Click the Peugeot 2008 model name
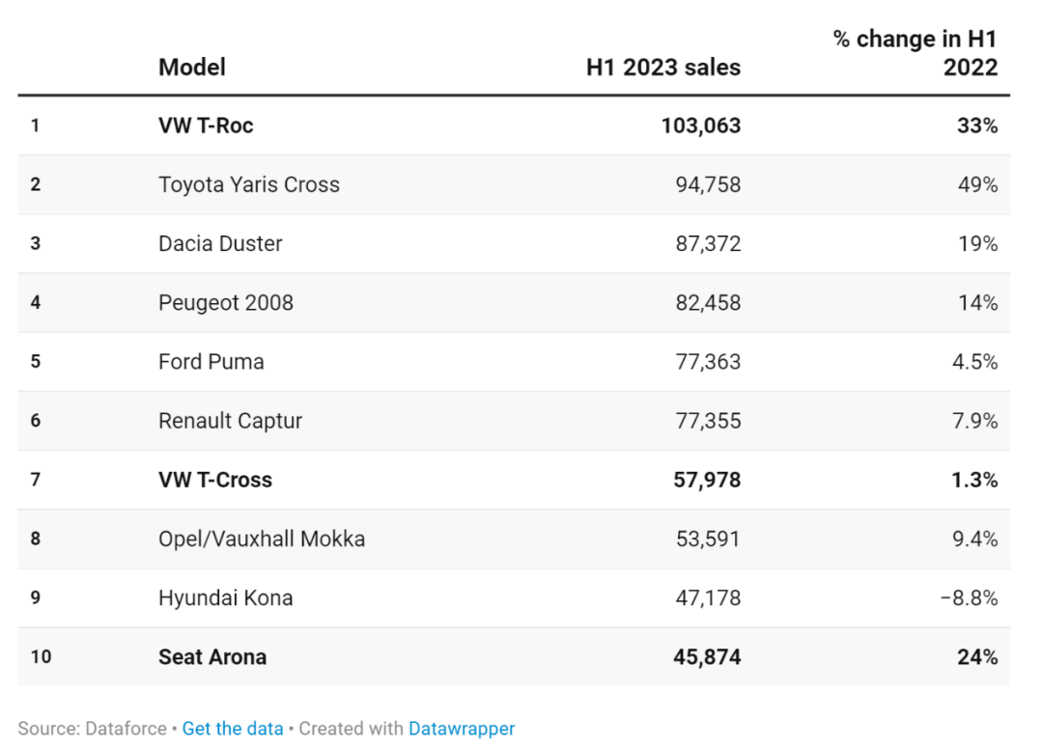Viewport: 1043px width, 748px height. click(x=226, y=303)
